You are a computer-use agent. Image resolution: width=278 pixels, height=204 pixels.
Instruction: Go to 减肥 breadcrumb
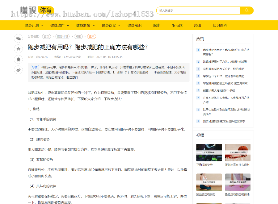click(x=78, y=36)
